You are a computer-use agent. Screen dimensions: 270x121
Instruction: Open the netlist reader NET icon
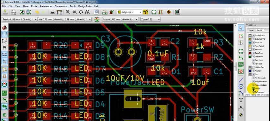[105, 12]
